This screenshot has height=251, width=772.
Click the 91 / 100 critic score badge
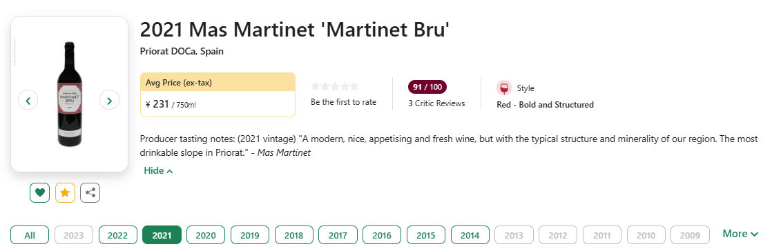pyautogui.click(x=427, y=87)
